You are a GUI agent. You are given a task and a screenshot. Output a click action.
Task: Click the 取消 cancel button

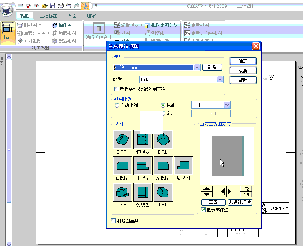point(243,70)
